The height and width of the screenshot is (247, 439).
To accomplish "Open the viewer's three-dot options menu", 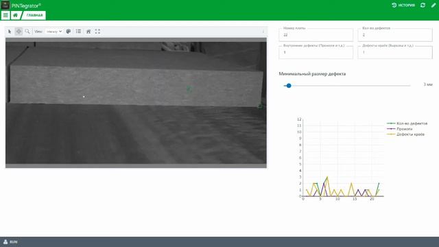I will (x=263, y=32).
